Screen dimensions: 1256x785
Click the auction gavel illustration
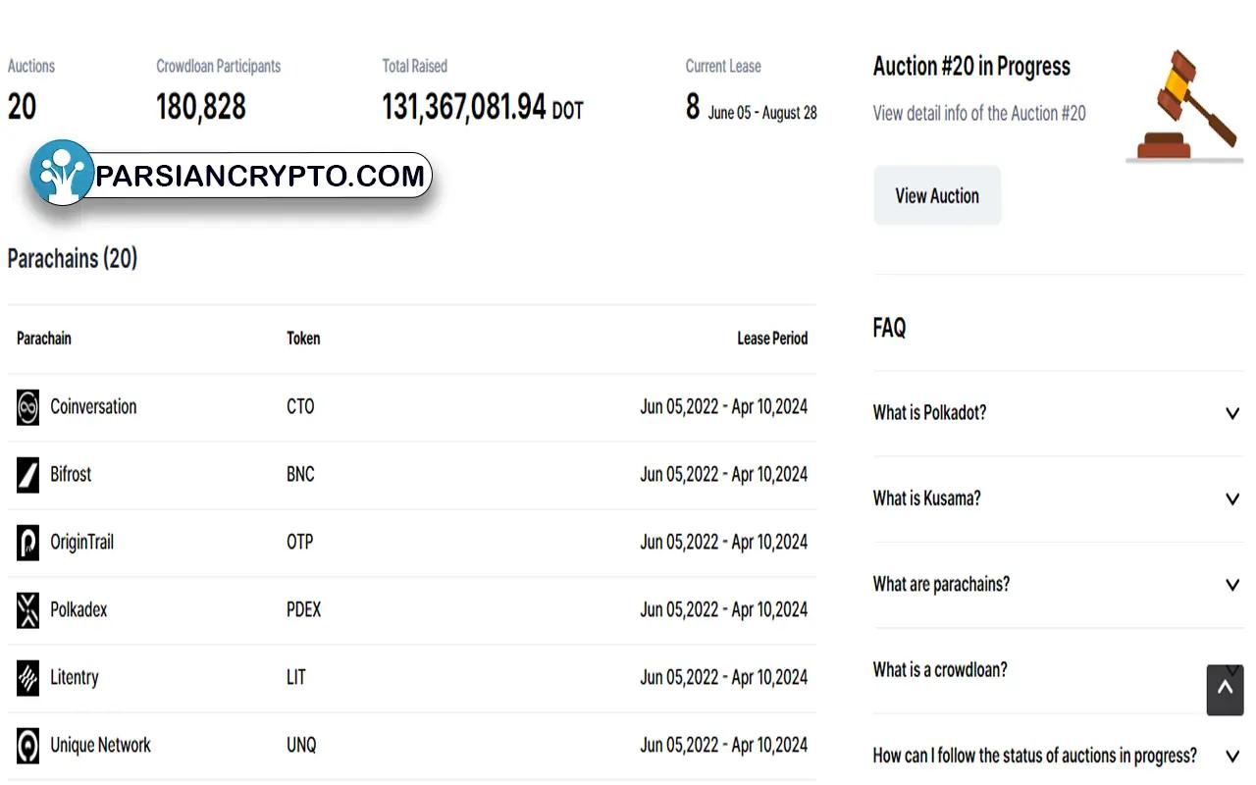tap(1183, 106)
